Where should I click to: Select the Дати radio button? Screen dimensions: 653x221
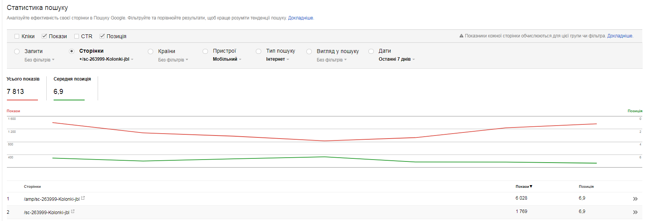point(371,51)
